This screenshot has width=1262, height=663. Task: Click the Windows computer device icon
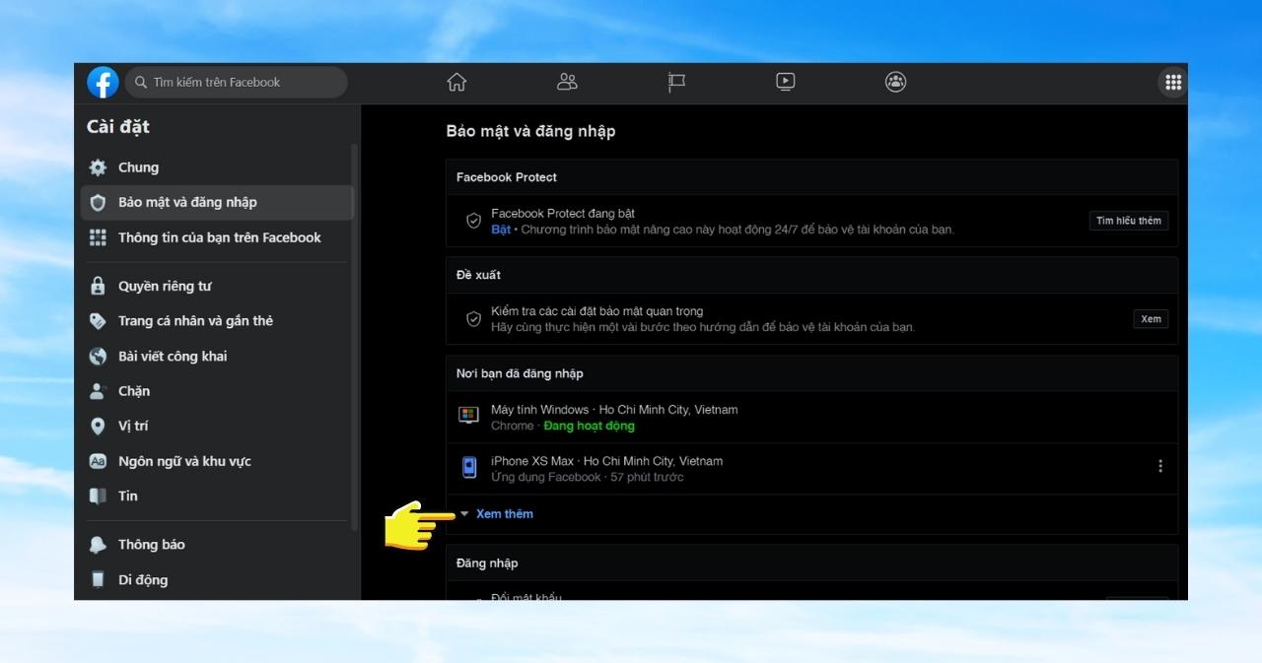(x=469, y=417)
